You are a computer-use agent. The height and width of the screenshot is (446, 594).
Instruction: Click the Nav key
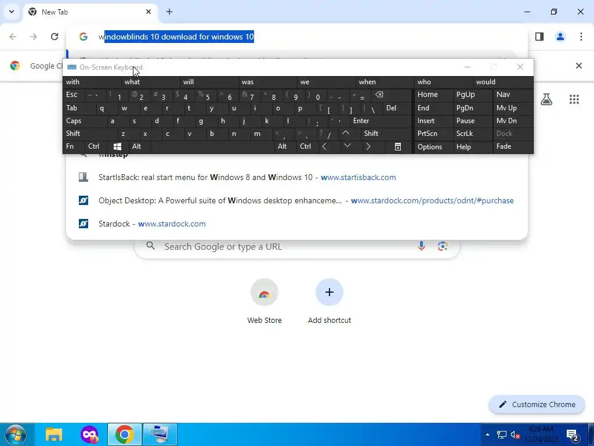tap(513, 95)
